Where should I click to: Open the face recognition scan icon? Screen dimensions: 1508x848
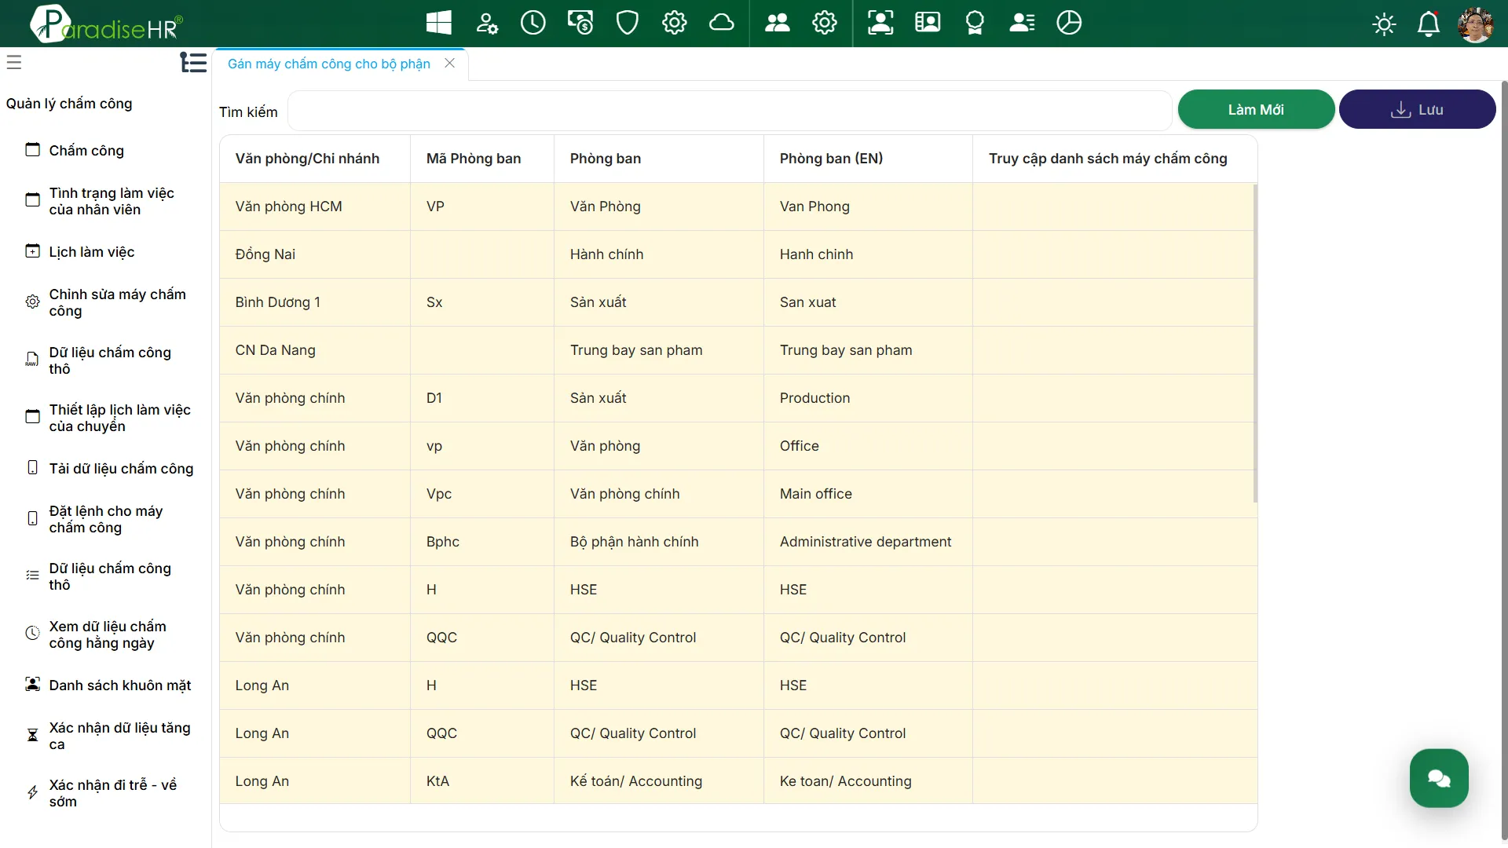[880, 23]
